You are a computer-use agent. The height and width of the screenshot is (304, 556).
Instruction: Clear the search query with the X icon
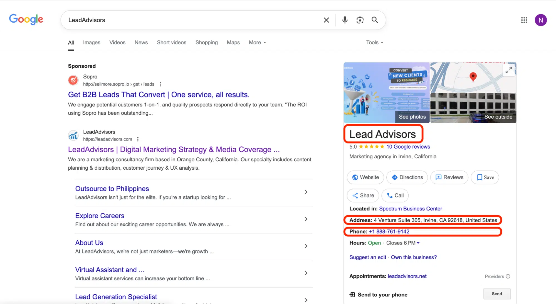tap(326, 20)
